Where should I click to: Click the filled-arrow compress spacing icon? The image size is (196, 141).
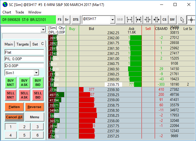tap(157, 20)
